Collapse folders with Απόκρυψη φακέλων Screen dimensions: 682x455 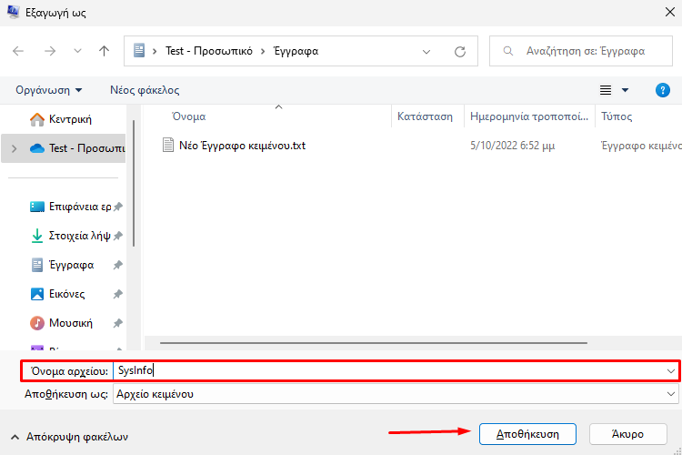point(70,437)
